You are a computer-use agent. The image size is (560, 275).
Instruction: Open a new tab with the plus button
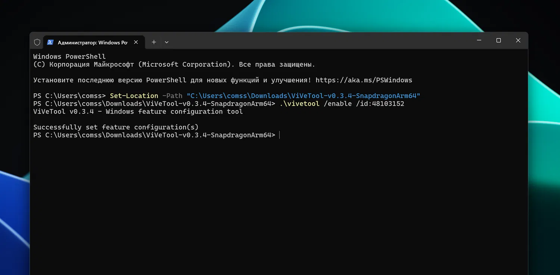pyautogui.click(x=154, y=42)
